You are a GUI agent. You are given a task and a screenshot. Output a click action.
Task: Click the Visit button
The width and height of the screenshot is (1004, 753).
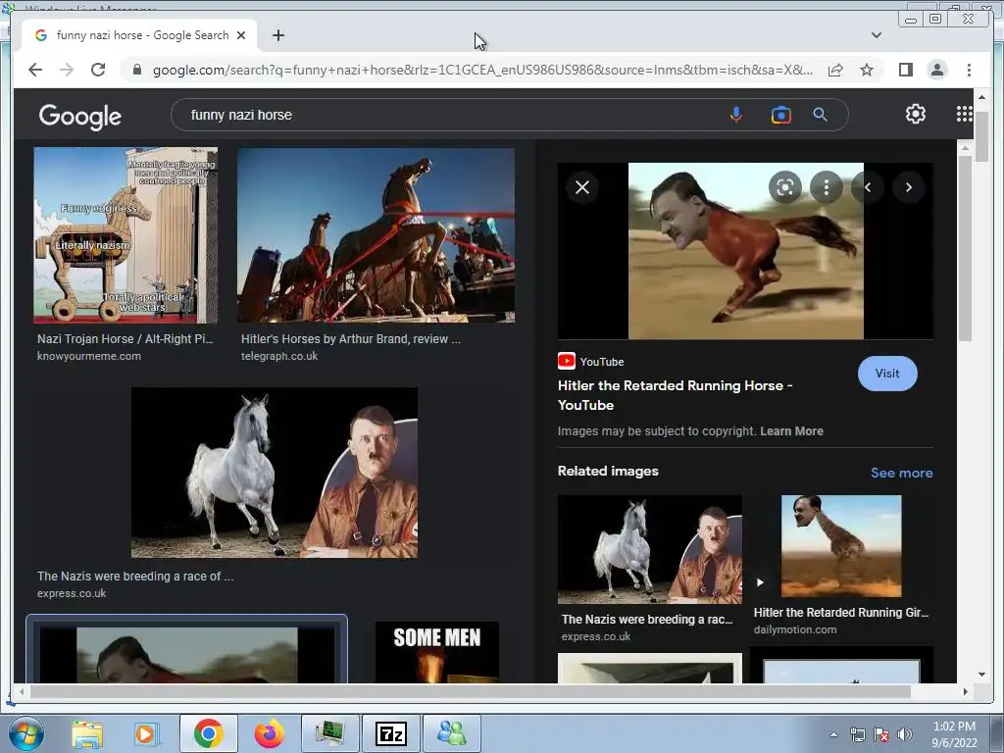pos(887,374)
